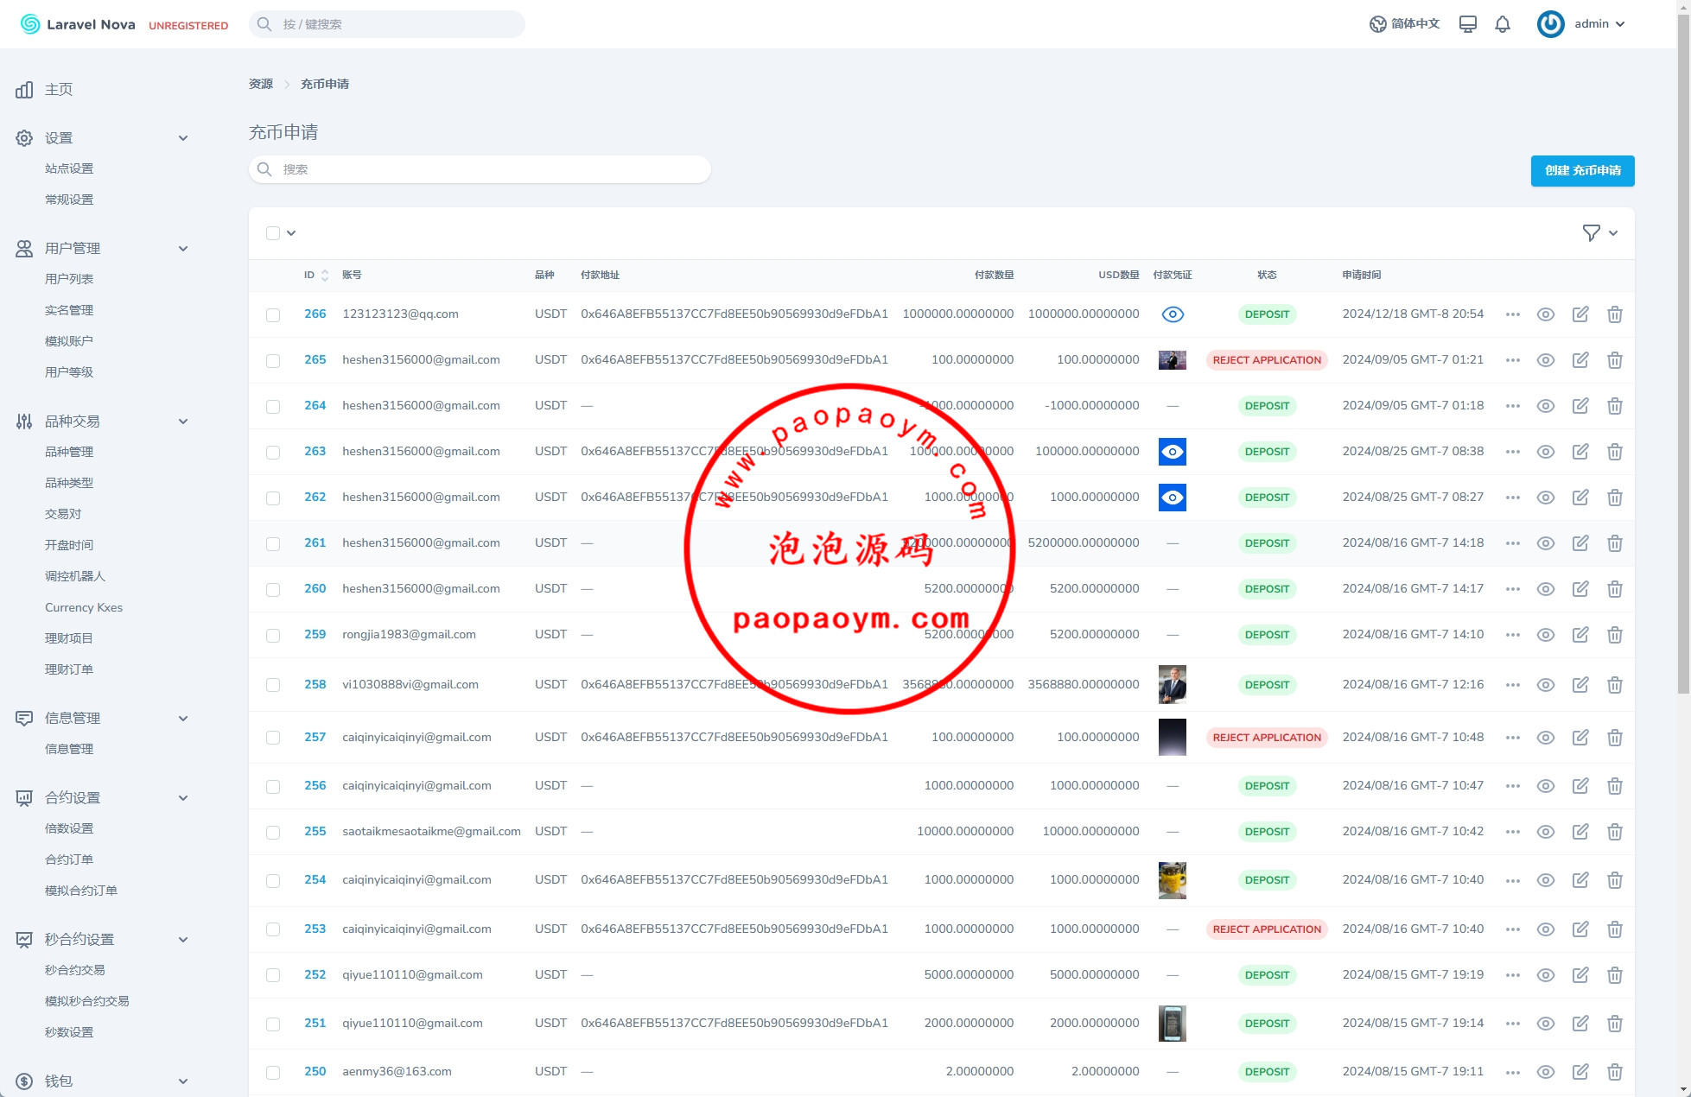Select checkbox for row 252
This screenshot has width=1691, height=1097.
pos(273,976)
